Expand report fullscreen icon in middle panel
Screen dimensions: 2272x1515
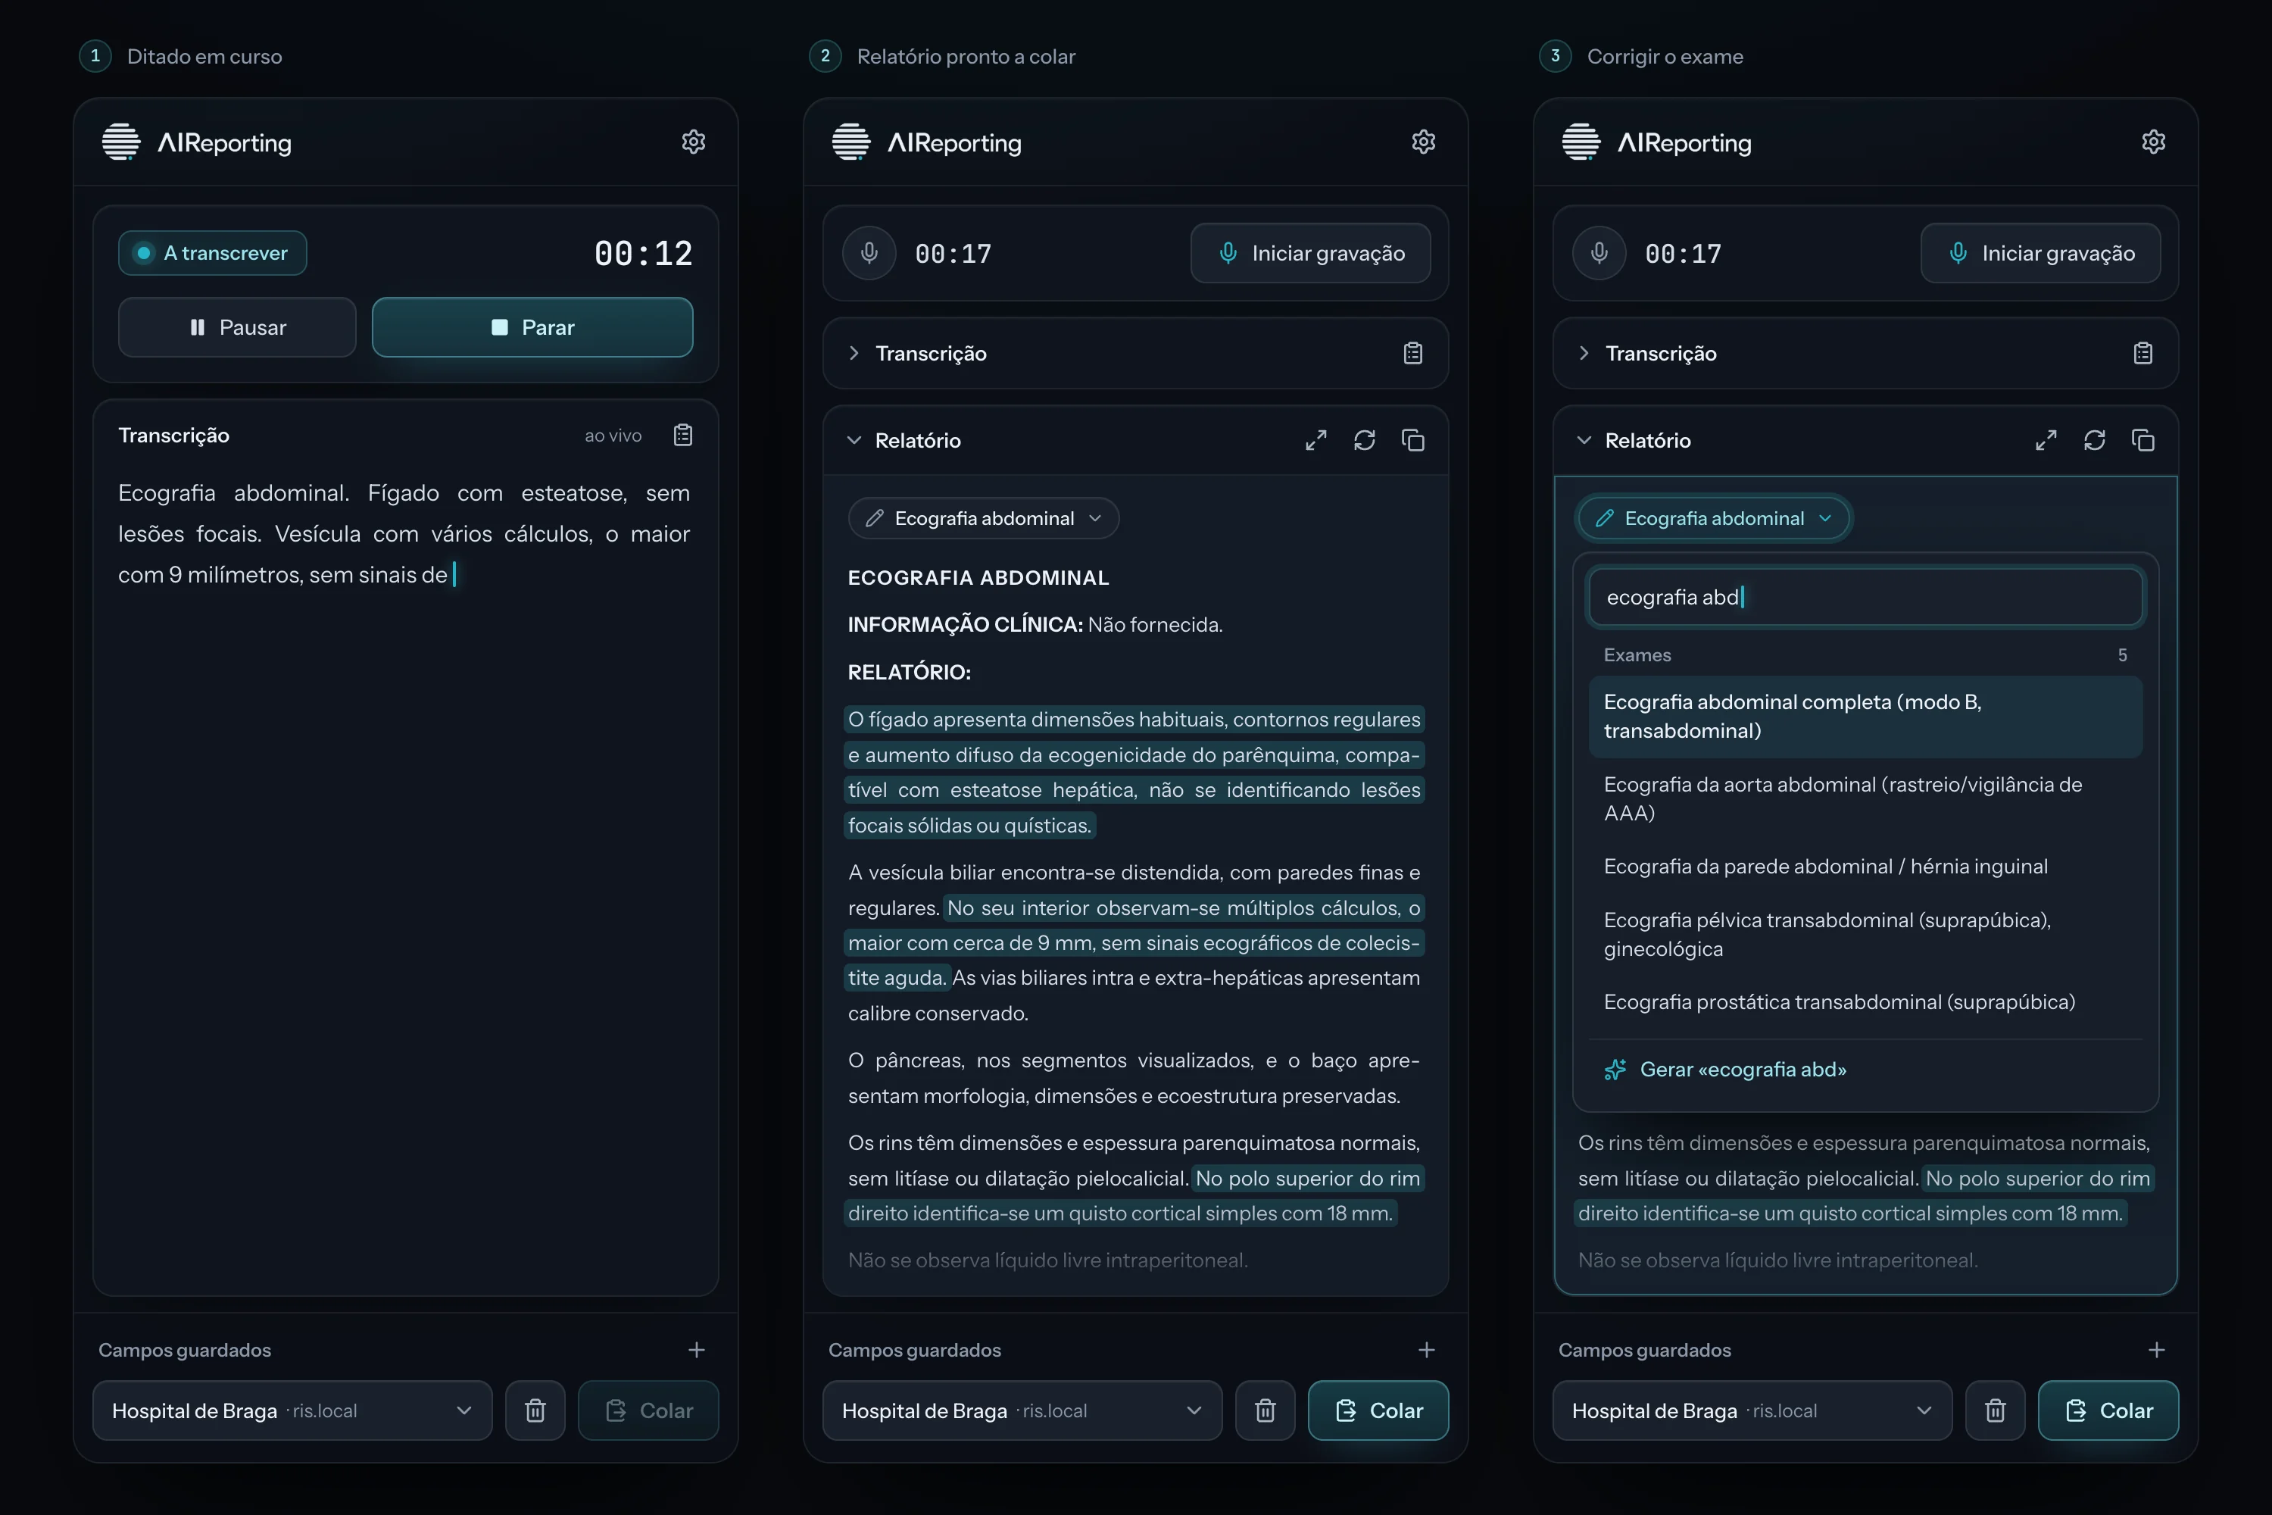point(1315,441)
